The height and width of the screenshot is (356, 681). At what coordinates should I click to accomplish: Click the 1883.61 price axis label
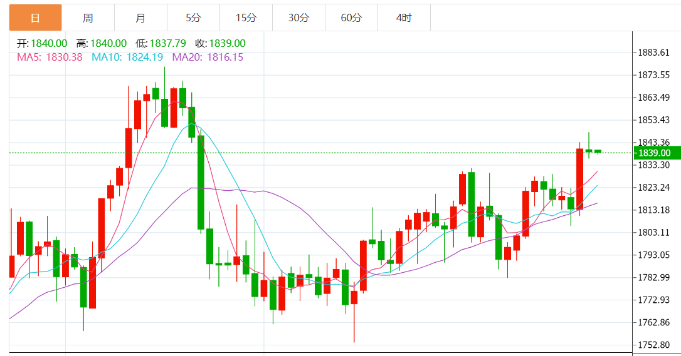click(653, 53)
